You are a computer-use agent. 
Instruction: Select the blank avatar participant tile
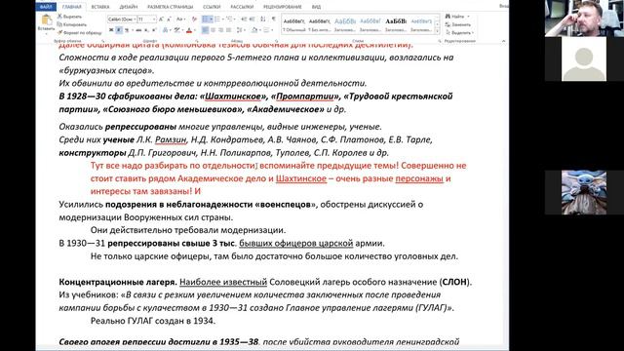click(584, 58)
